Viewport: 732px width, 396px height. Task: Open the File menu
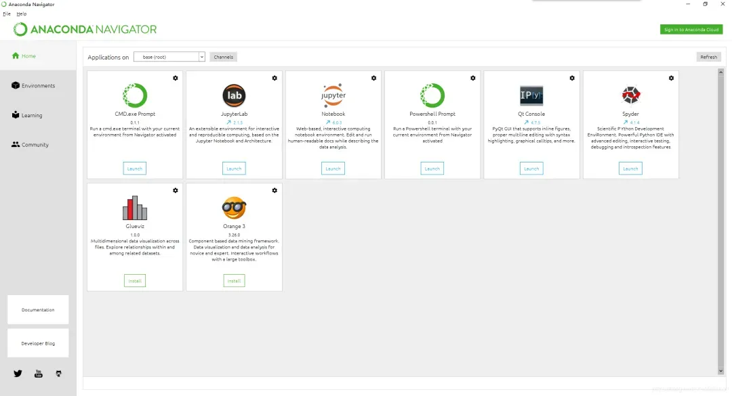point(7,14)
